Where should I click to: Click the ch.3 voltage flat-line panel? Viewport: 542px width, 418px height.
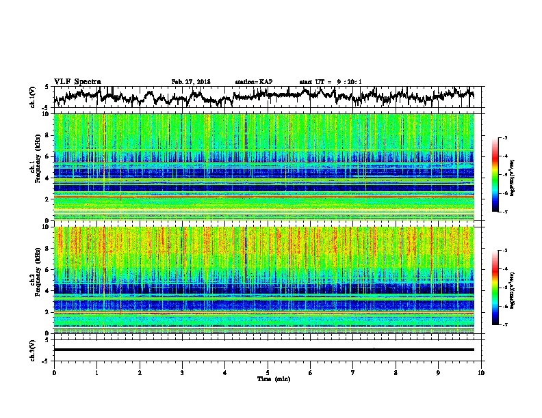coord(268,350)
